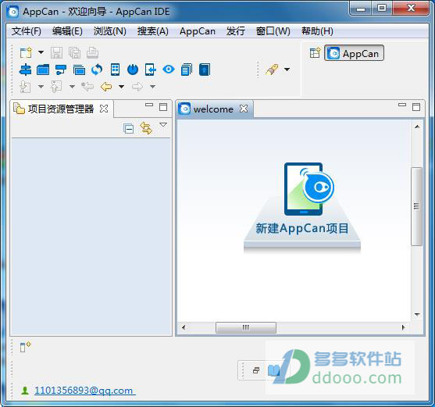
Task: Click the blue copy documents icon
Action: [x=187, y=70]
